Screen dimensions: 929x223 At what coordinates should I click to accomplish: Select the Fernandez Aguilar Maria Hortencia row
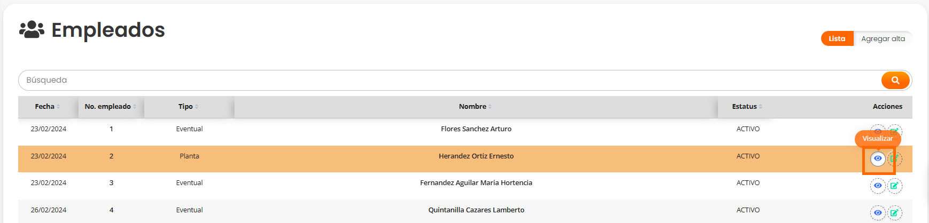476,183
